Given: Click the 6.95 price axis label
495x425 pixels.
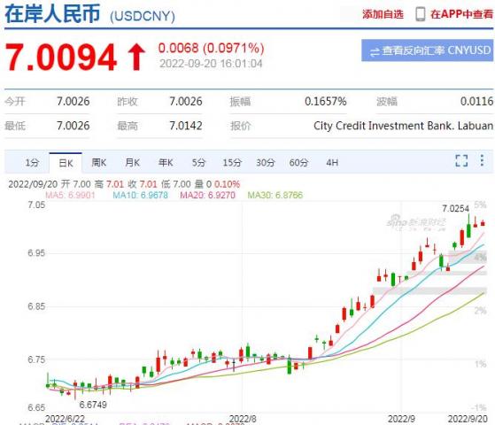Looking at the screenshot, I should [x=36, y=253].
